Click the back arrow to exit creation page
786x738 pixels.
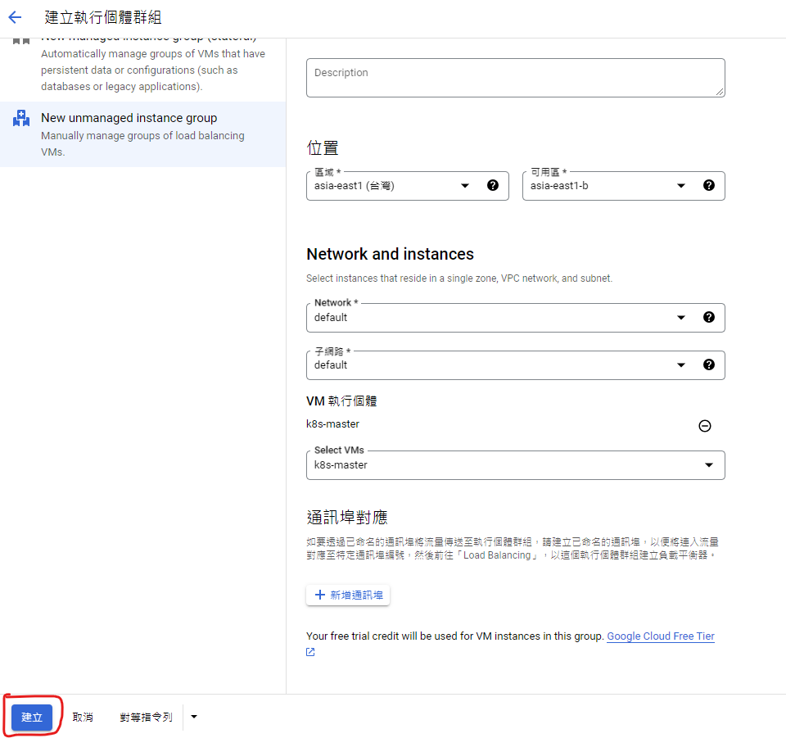tap(16, 16)
